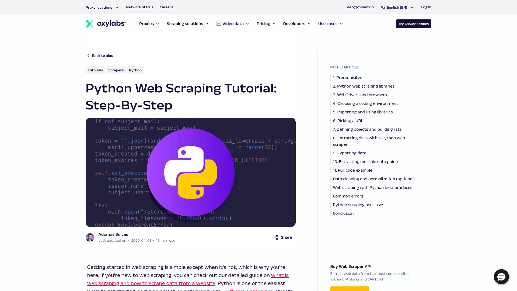Expand the Scraping solutions menu

(x=187, y=24)
